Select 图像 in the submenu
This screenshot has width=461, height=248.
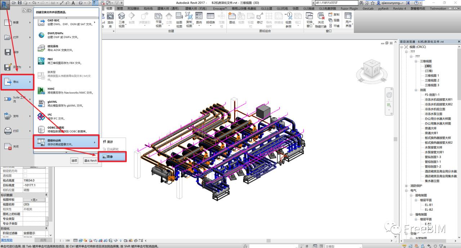(112, 157)
